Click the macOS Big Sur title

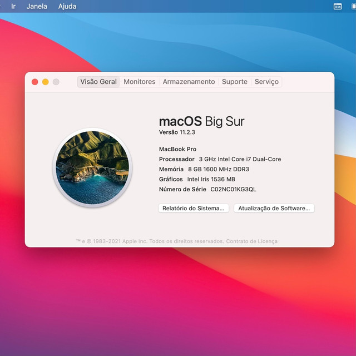click(201, 121)
